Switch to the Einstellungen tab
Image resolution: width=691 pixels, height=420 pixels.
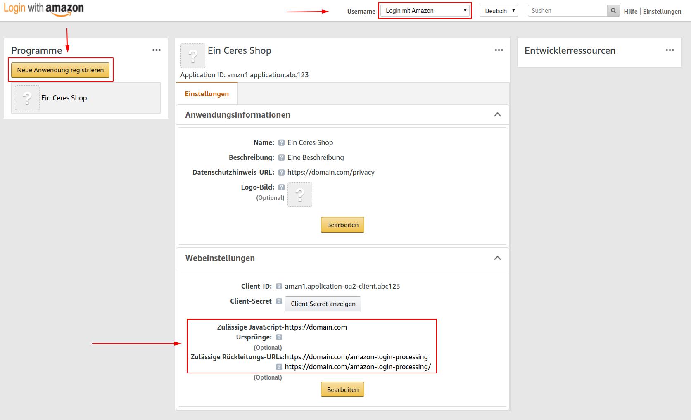pyautogui.click(x=207, y=94)
